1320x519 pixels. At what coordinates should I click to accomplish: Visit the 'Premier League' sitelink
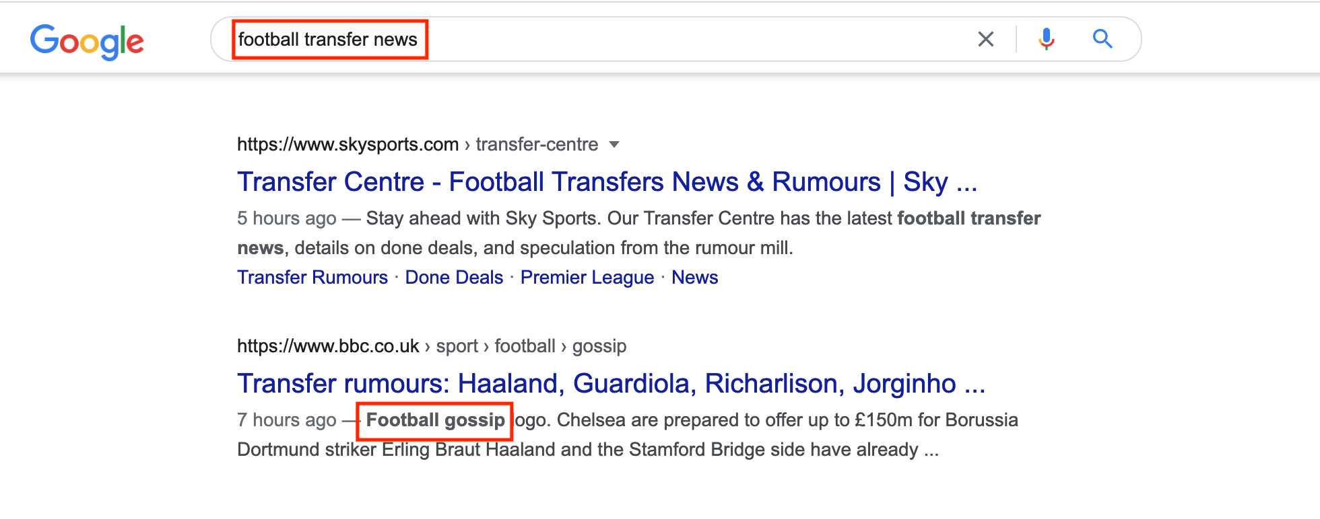point(587,278)
